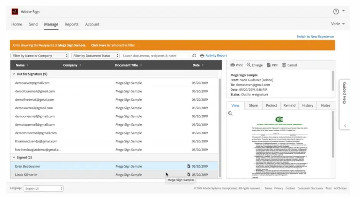Click the document icon in Evan Beddersiner row
The width and height of the screenshot is (360, 197).
pyautogui.click(x=189, y=166)
